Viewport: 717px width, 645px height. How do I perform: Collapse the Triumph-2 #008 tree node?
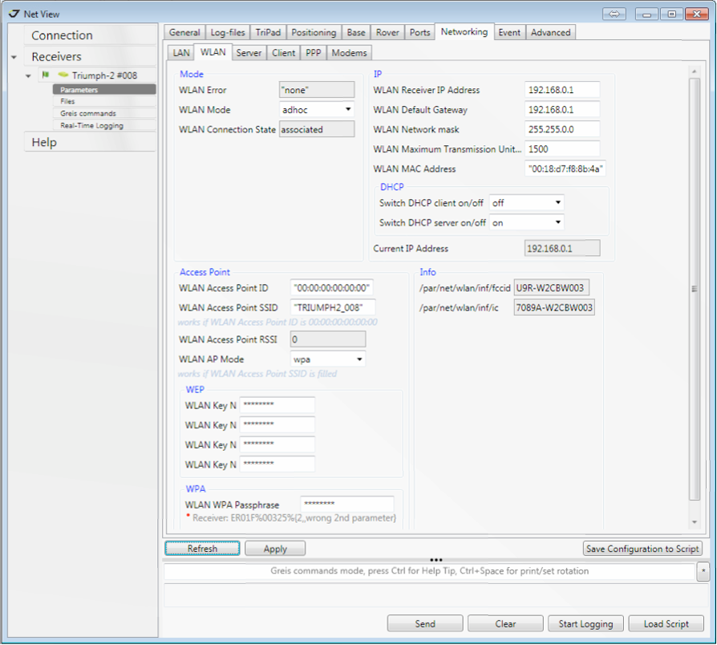pos(28,76)
